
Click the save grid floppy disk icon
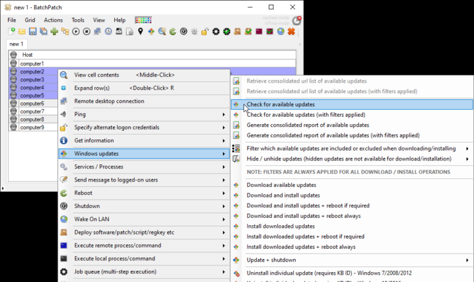click(x=33, y=31)
